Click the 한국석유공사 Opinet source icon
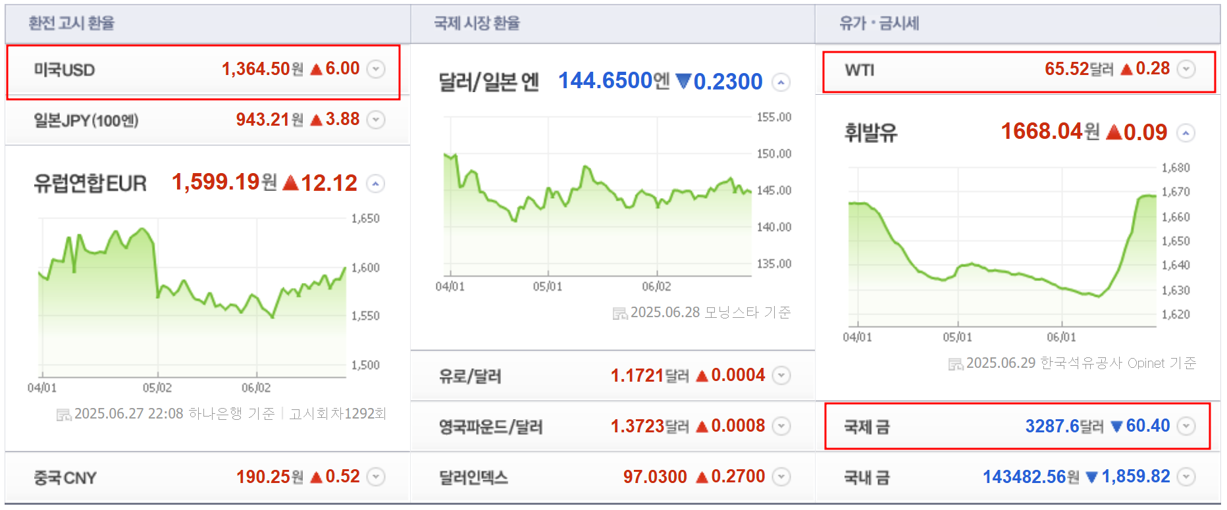The image size is (1227, 510). [x=955, y=364]
